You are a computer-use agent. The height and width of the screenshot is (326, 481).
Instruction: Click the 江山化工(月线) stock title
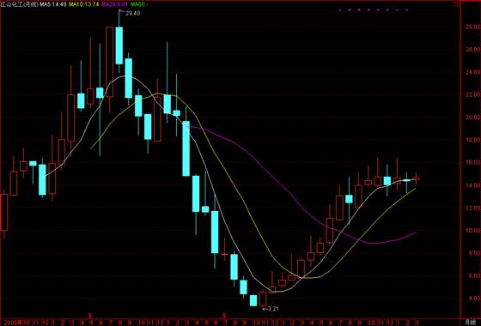pos(19,4)
